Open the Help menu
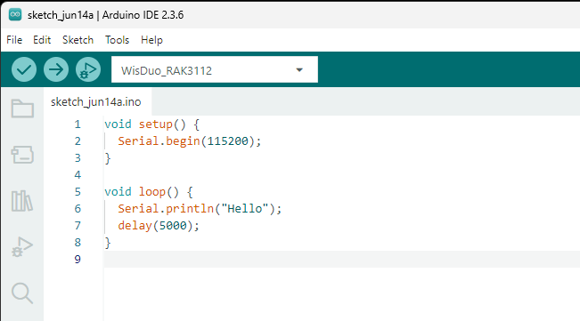This screenshot has width=580, height=321. [151, 40]
